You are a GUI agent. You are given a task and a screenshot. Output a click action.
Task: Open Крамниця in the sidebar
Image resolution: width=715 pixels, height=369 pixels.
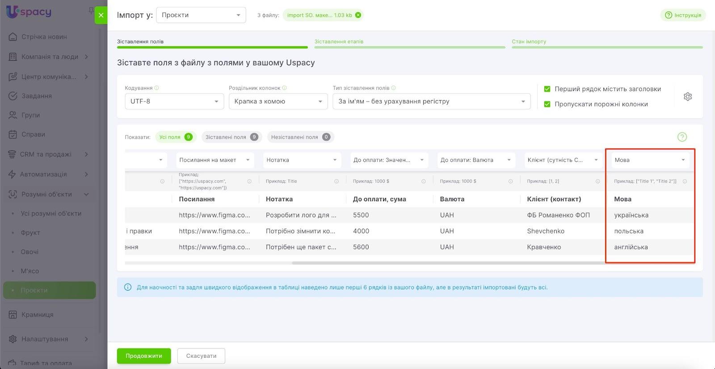click(37, 314)
